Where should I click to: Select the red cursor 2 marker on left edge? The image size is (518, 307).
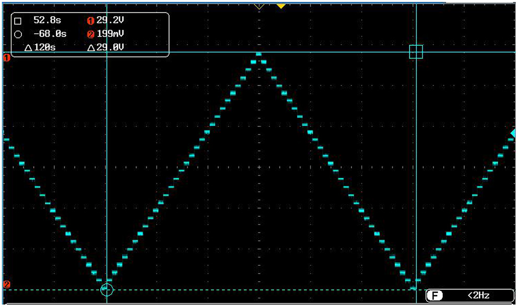tap(7, 285)
